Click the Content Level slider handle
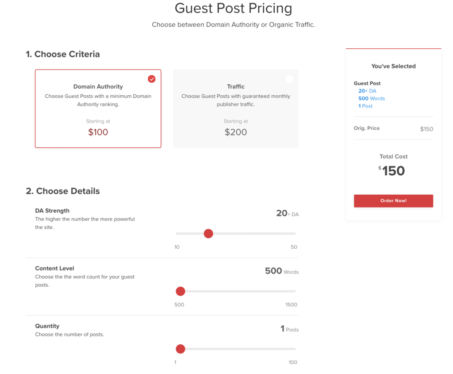Screen dimensions: 453x374 coord(180,291)
